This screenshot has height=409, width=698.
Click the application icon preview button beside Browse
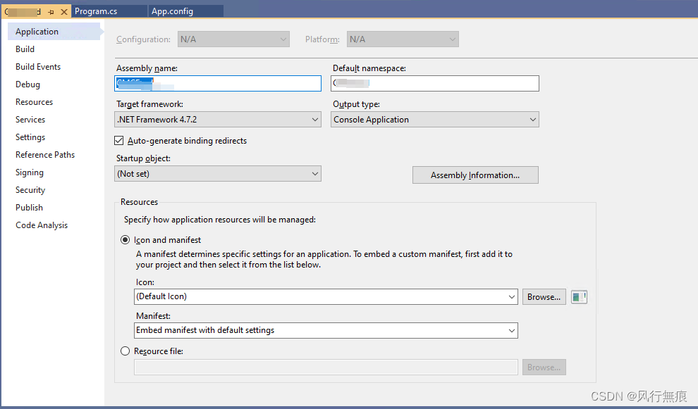coord(578,296)
